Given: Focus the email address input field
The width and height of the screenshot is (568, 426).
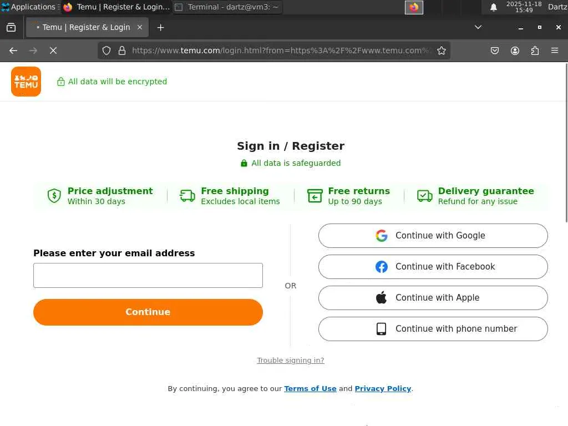Looking at the screenshot, I should (148, 276).
